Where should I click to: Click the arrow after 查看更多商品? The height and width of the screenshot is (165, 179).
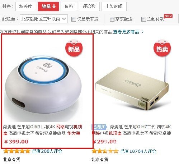tap(142, 32)
